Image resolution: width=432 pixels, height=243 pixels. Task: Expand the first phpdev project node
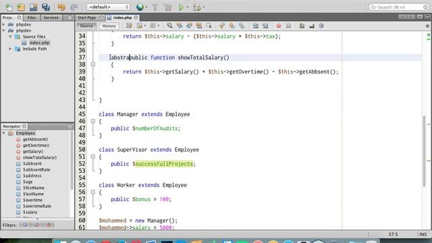point(3,24)
